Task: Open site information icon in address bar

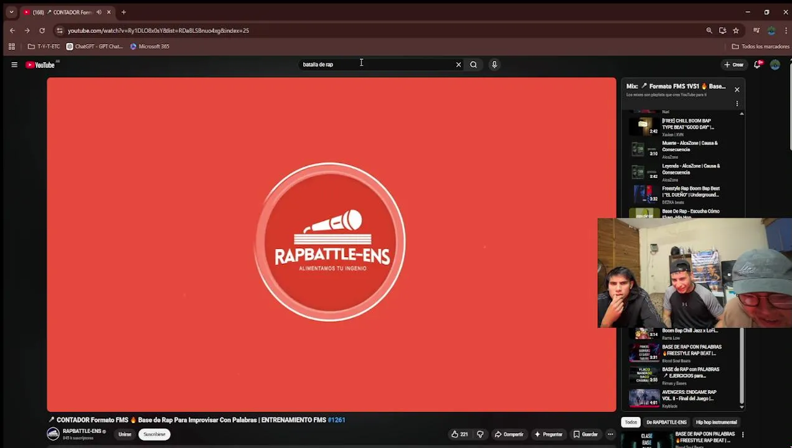Action: click(x=59, y=30)
